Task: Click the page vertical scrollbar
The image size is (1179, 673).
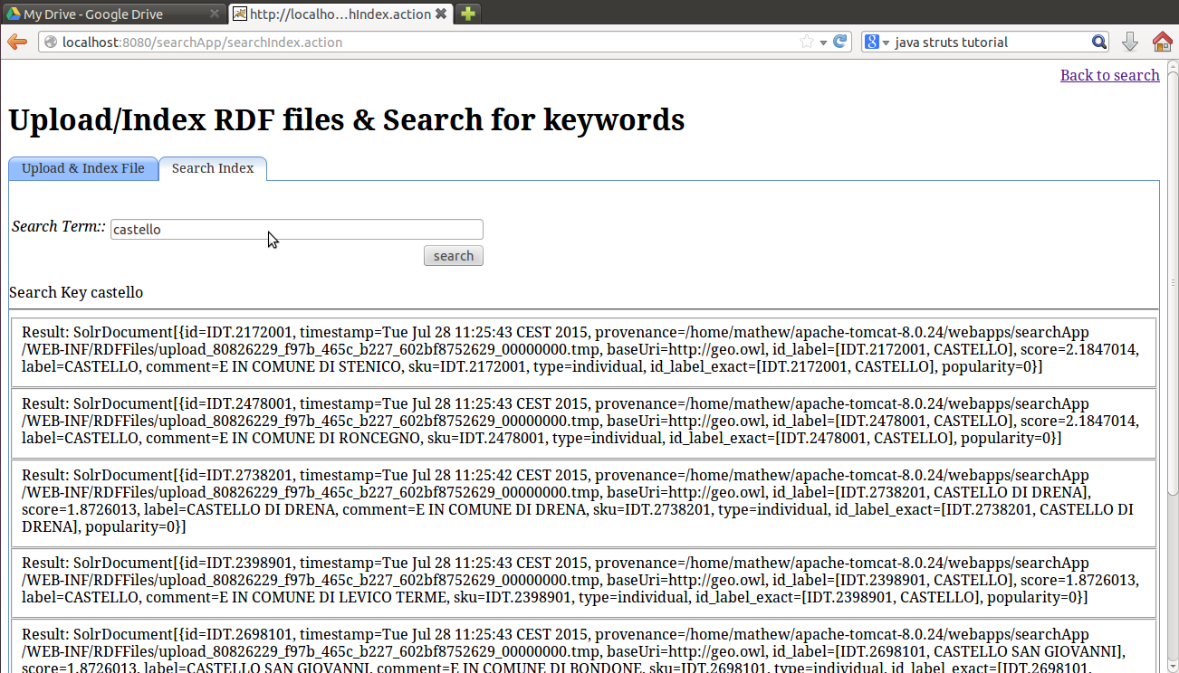Action: [x=1172, y=285]
